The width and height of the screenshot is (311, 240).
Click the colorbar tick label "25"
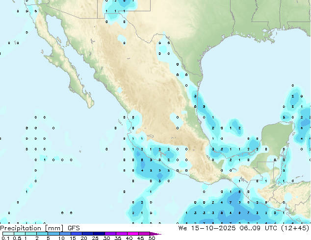(x=95, y=238)
